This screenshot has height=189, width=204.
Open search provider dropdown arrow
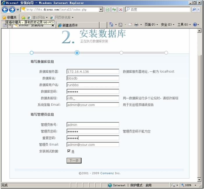coord(198,10)
